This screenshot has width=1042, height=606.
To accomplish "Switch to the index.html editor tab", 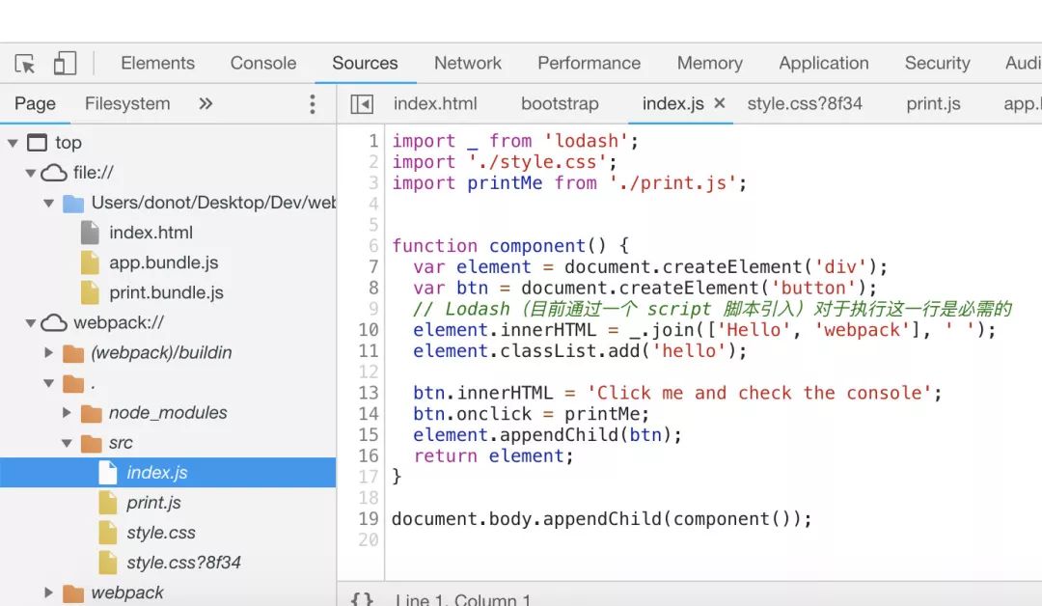I will pos(435,103).
